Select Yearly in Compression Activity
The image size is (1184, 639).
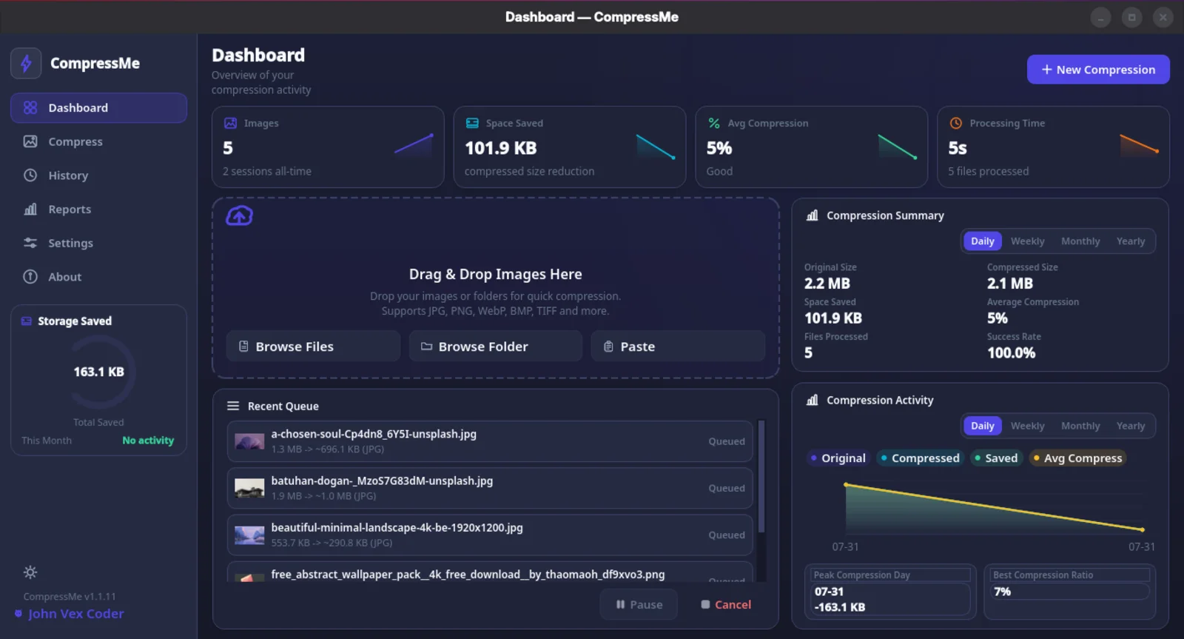(1131, 426)
